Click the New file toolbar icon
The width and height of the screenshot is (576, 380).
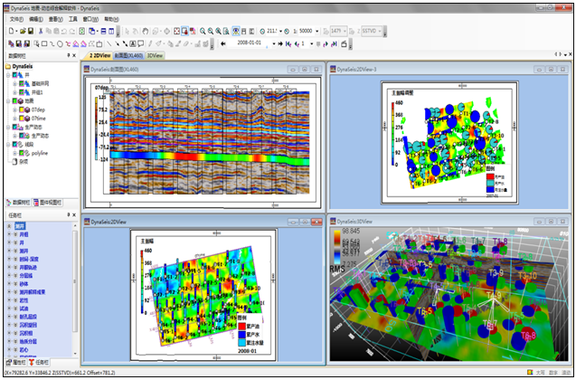point(11,30)
